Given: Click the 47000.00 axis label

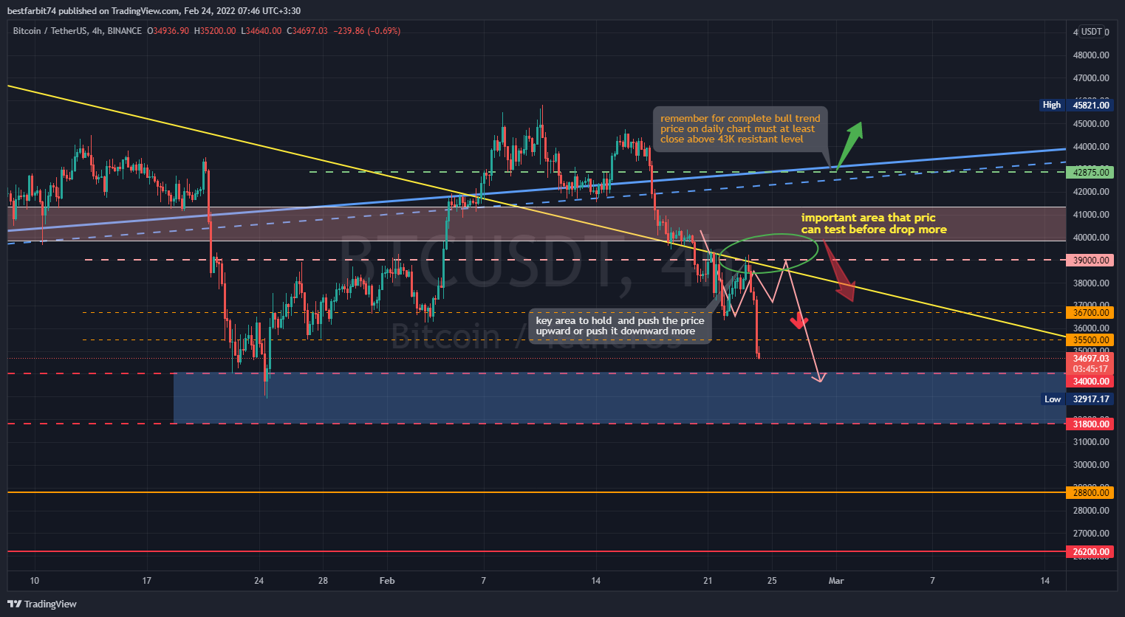Looking at the screenshot, I should point(1091,78).
